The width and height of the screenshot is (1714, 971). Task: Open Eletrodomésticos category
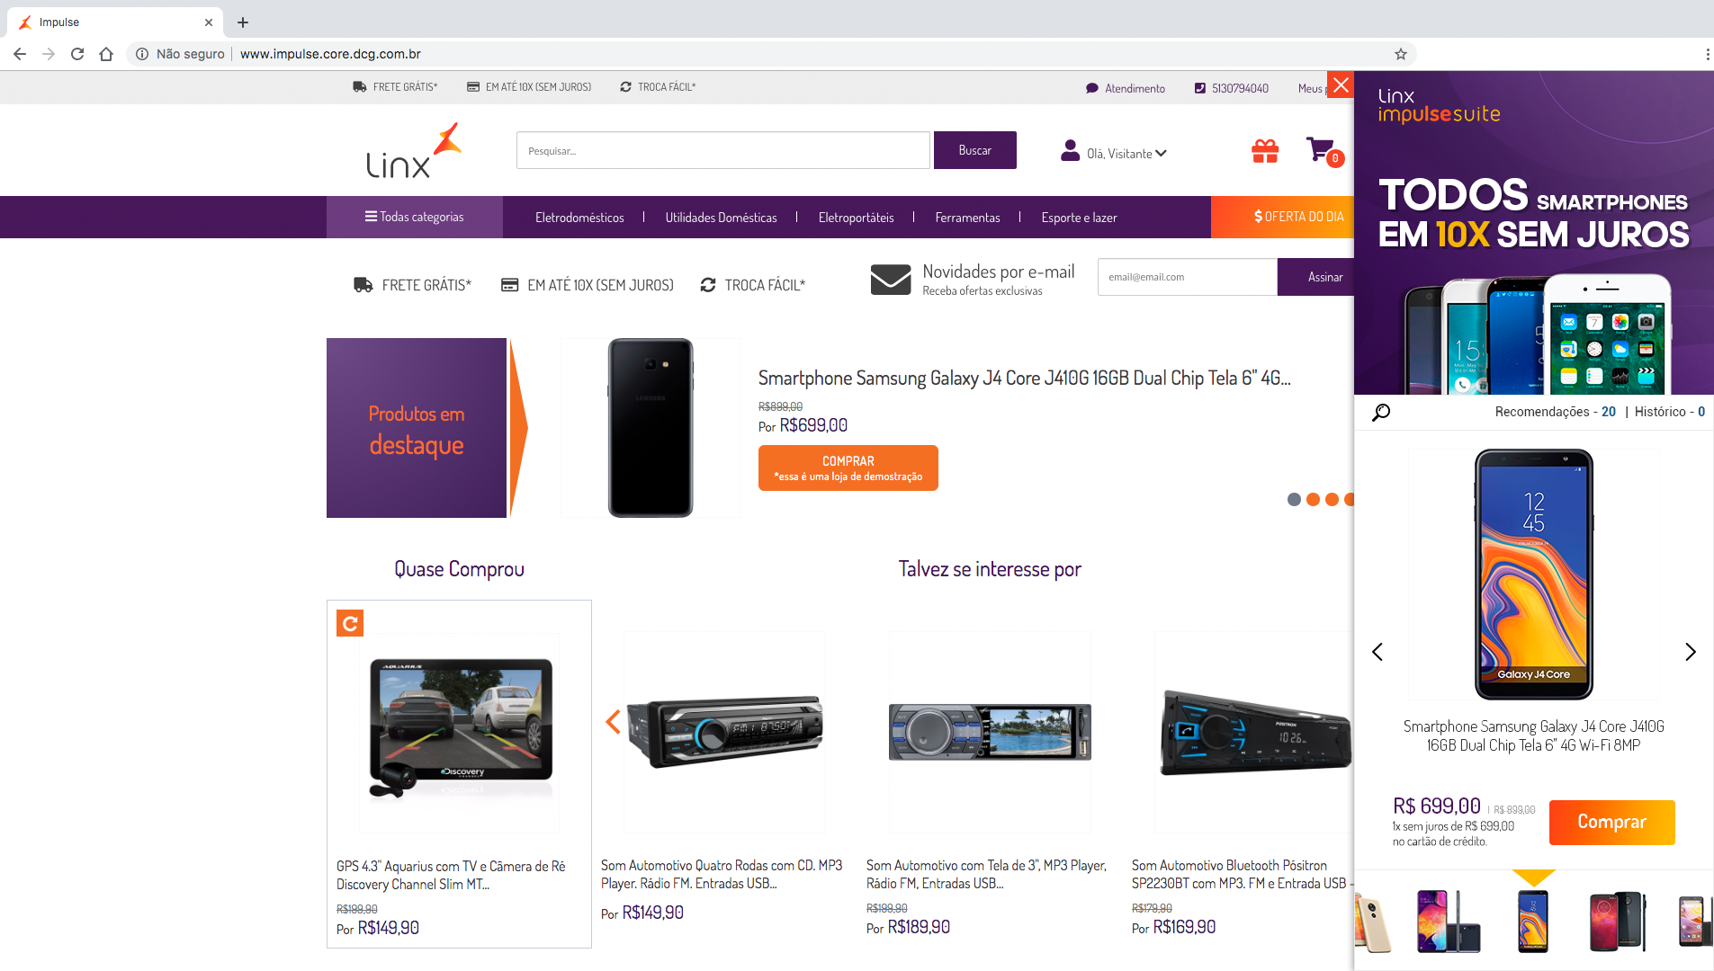tap(579, 218)
